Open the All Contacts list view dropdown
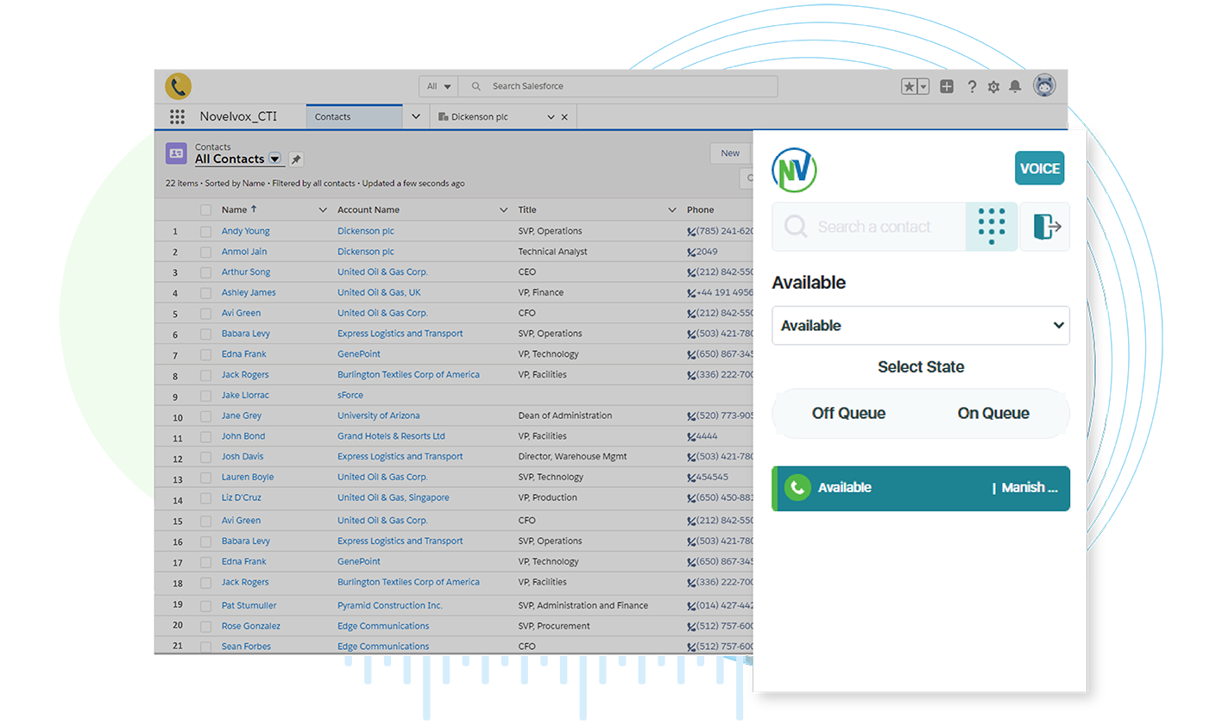 click(274, 159)
